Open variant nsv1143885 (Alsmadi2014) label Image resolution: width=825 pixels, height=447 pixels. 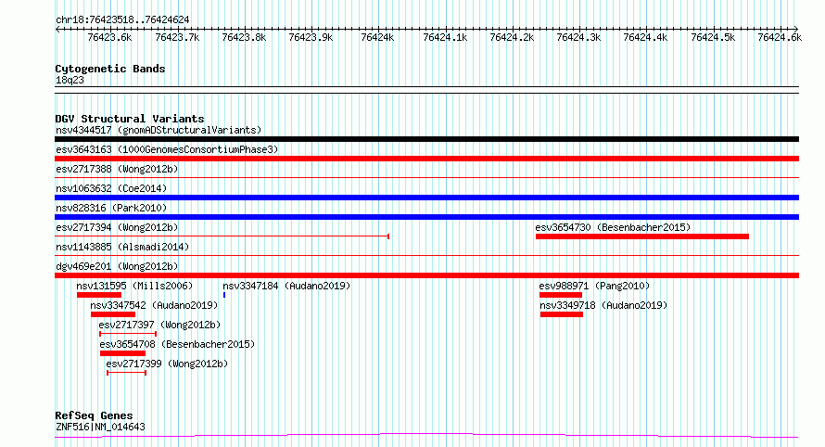[x=122, y=247]
